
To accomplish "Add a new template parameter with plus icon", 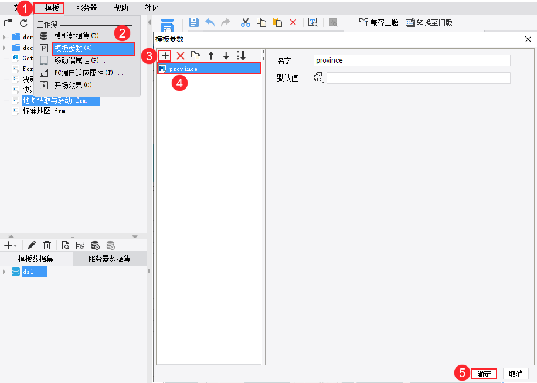I will point(165,56).
